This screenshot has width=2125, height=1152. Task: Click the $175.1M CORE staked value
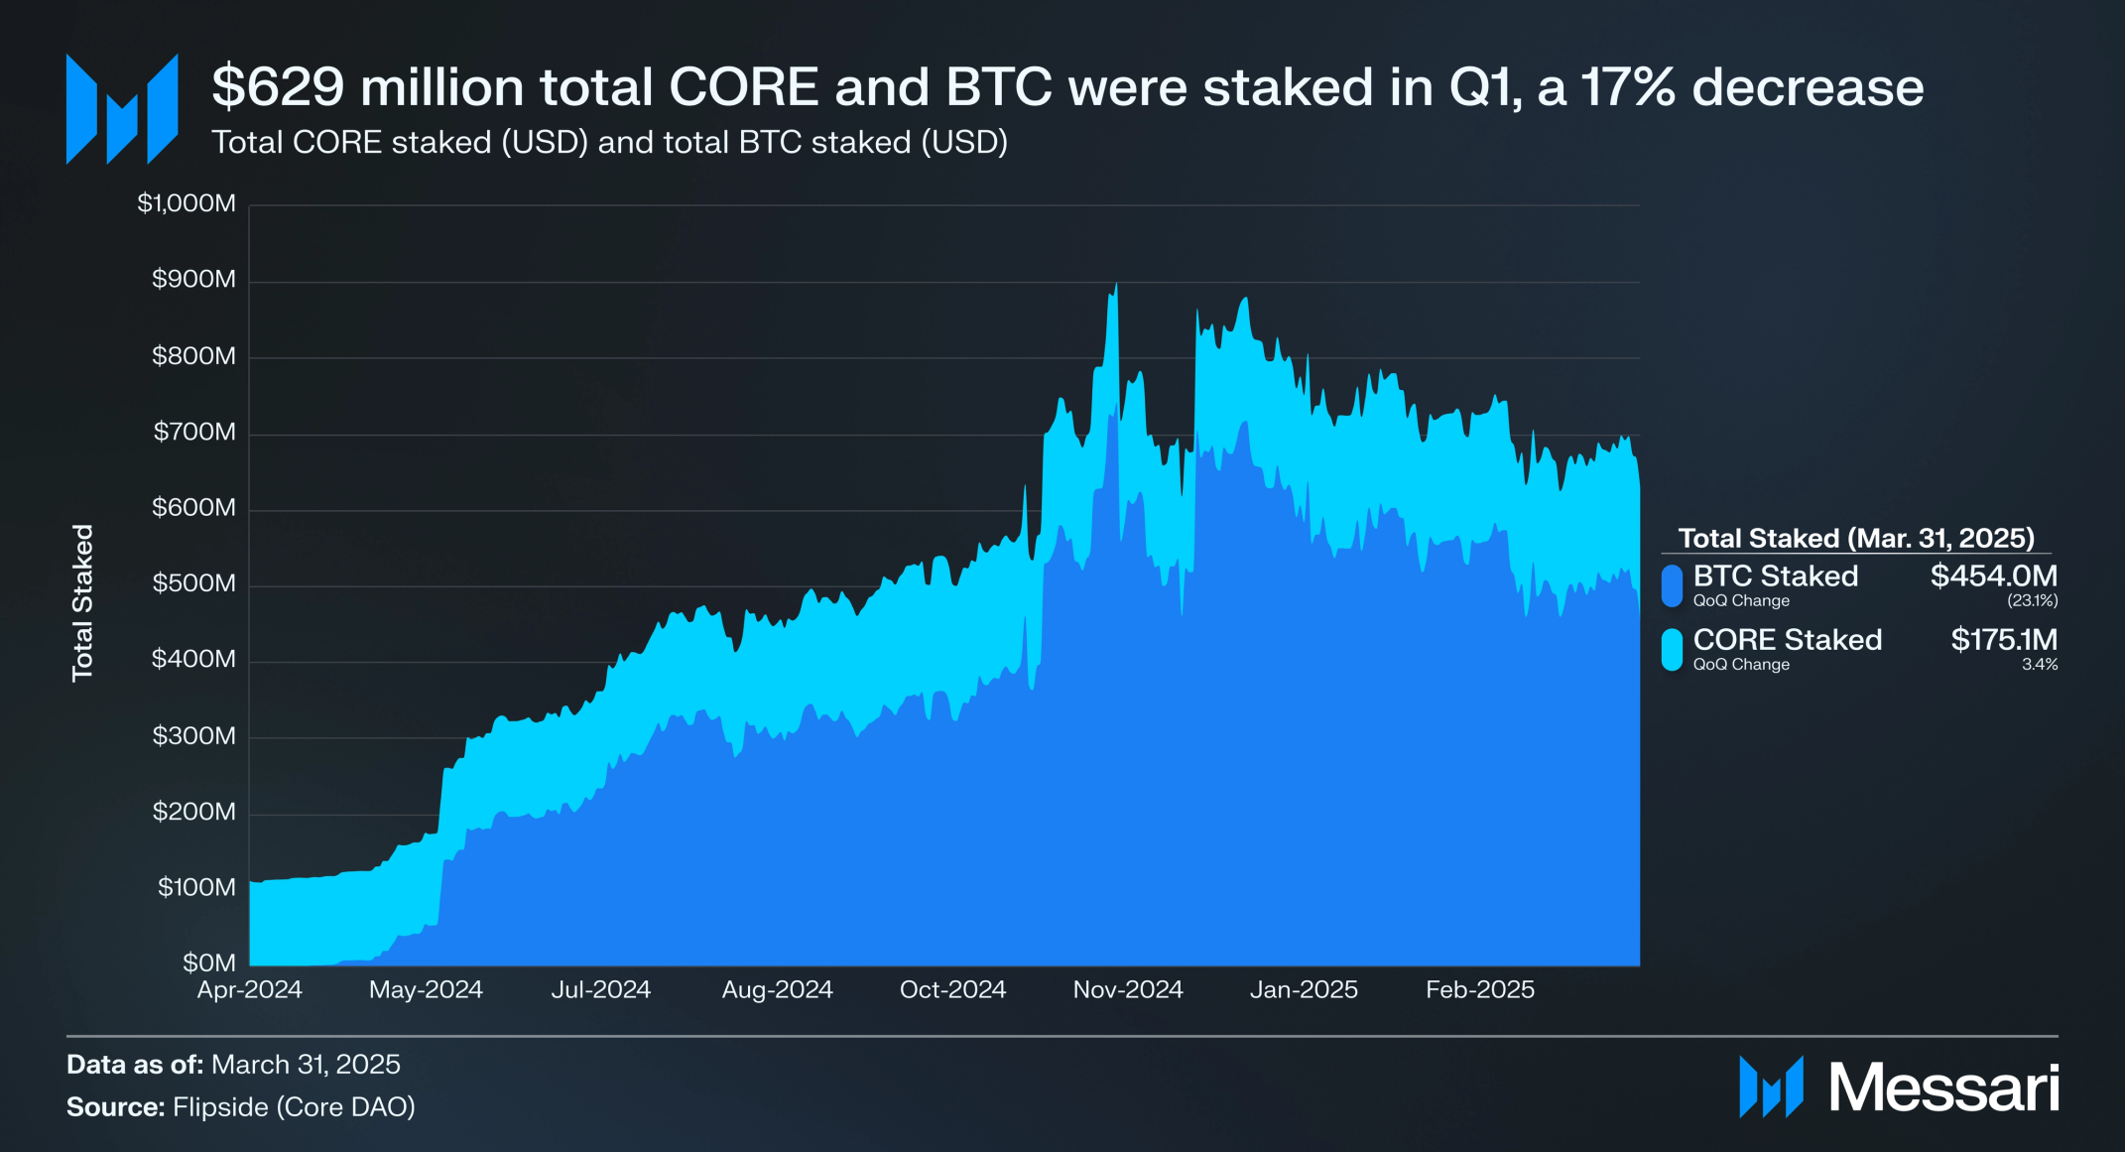2004,639
